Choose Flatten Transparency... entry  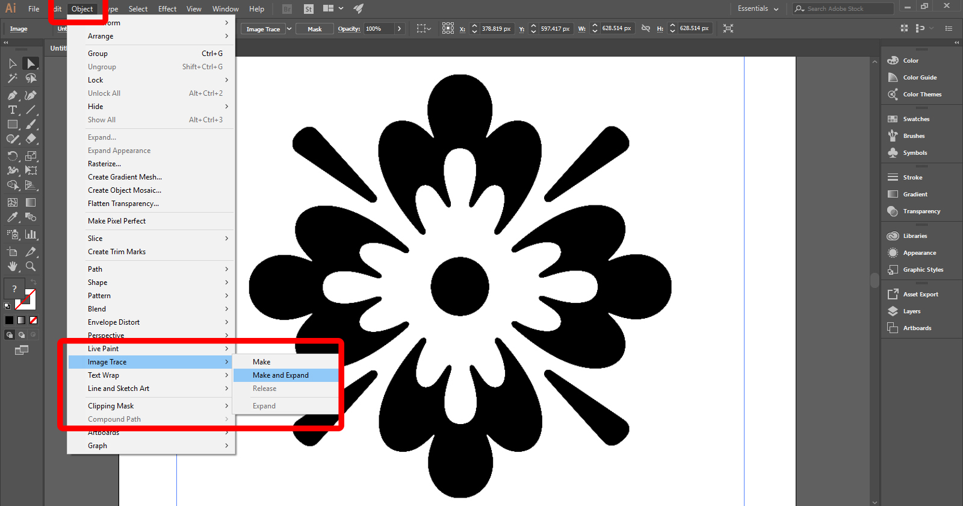pos(150,204)
